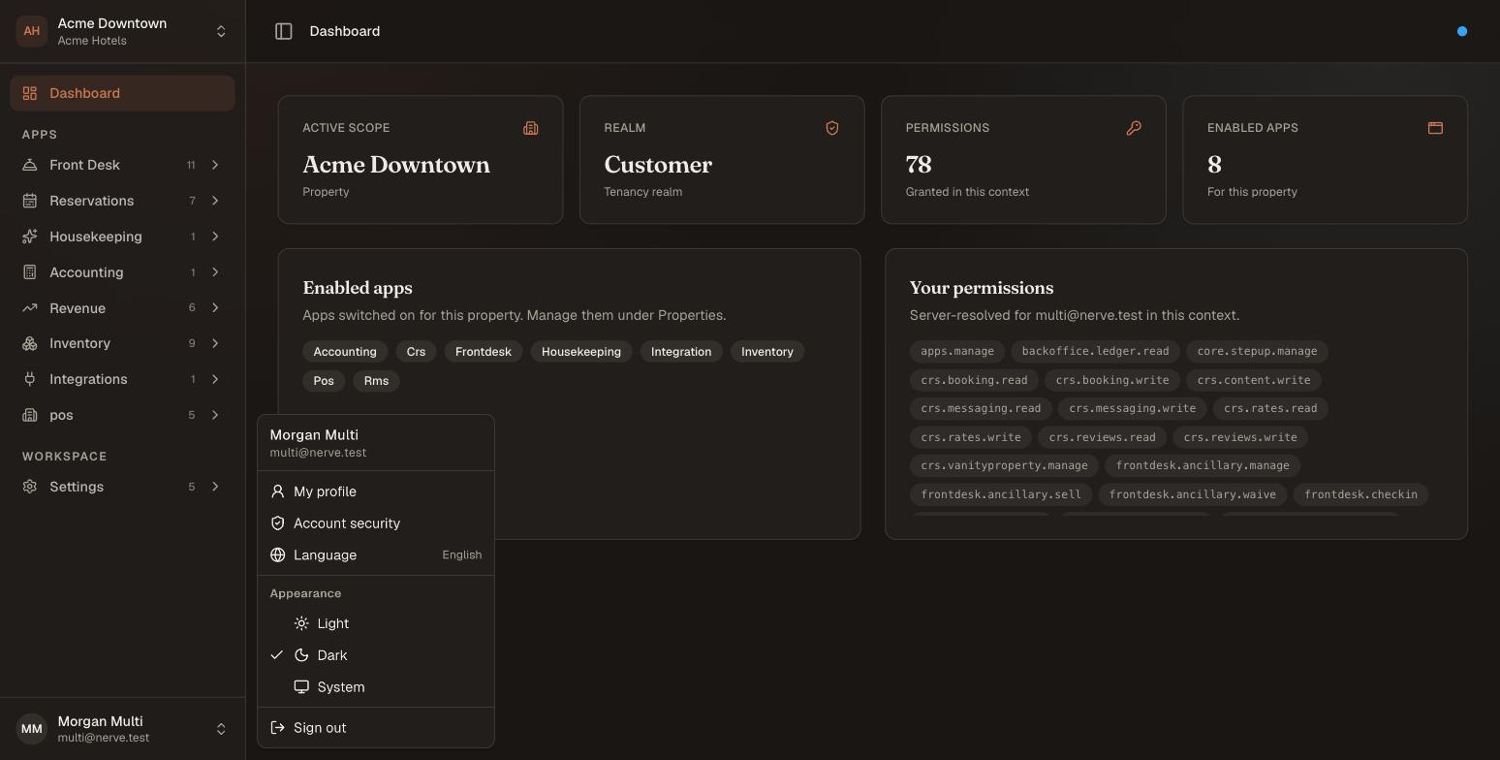Click the core.stepup.manage permission tag
The image size is (1500, 760).
tap(1257, 351)
